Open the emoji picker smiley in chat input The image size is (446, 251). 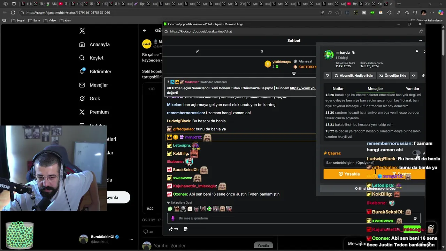coord(415,218)
